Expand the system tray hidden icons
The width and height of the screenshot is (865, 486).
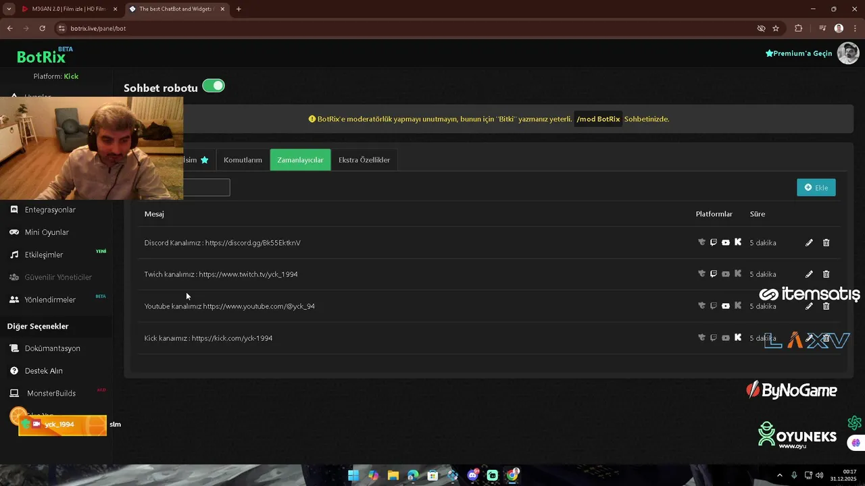(x=779, y=475)
